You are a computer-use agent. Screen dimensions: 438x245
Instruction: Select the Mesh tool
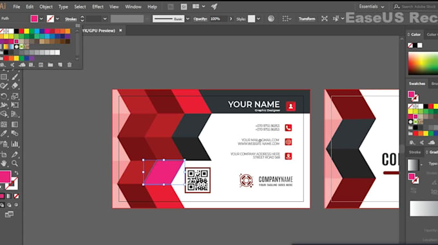pos(4,124)
